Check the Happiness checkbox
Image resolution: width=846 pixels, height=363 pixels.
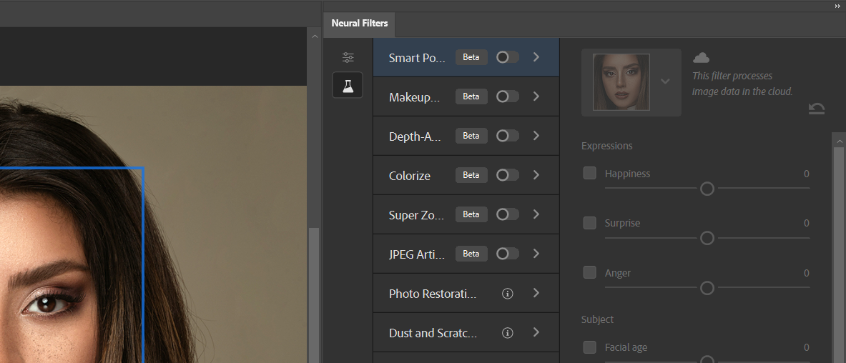pos(590,173)
